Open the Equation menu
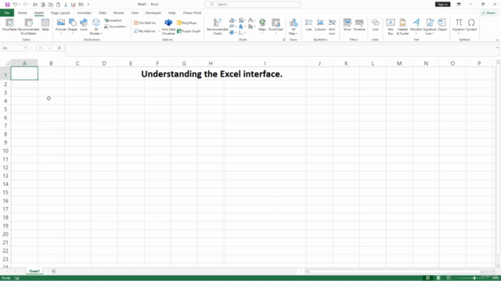The height and width of the screenshot is (281, 501). pyautogui.click(x=459, y=26)
